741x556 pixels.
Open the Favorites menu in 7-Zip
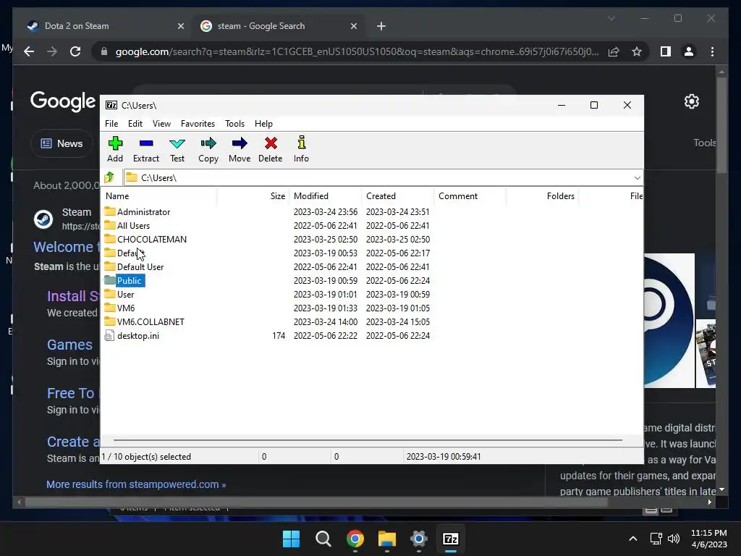[x=198, y=123]
